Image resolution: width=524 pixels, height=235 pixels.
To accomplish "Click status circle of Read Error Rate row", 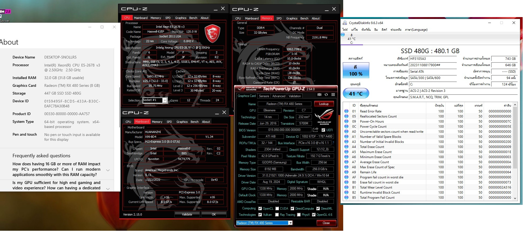I will tap(346, 111).
